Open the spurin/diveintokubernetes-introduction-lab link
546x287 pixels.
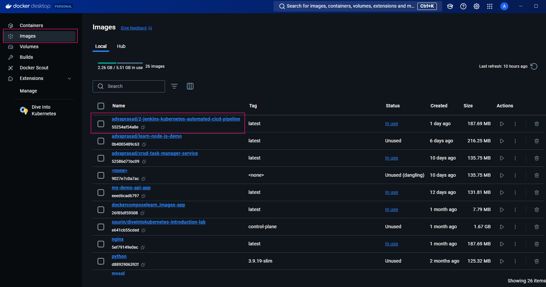tap(158, 222)
